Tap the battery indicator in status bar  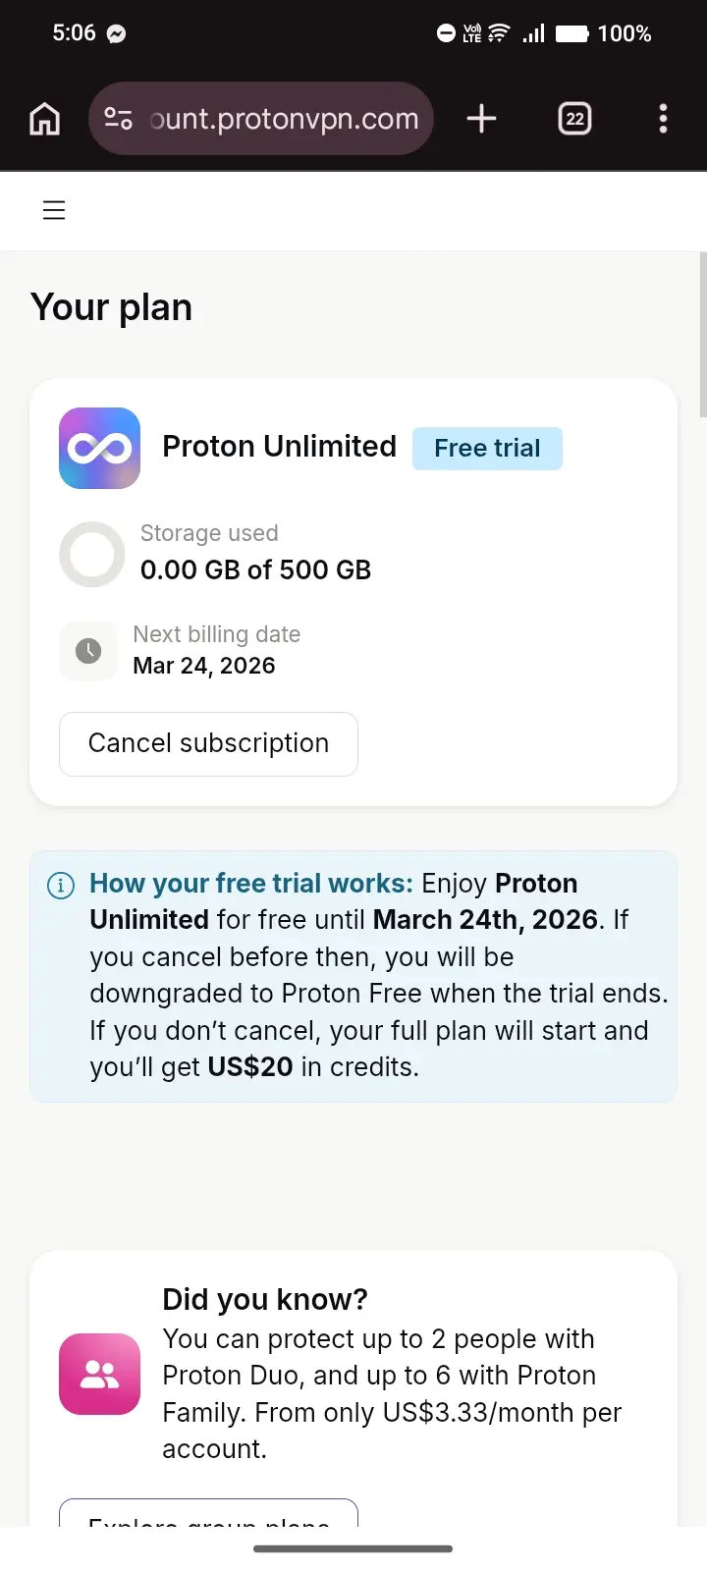(x=571, y=33)
